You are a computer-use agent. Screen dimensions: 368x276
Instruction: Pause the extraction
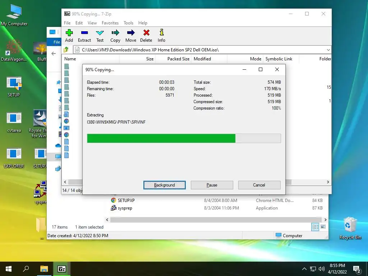[212, 185]
